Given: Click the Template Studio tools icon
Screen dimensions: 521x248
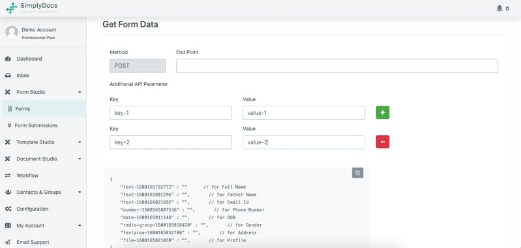Looking at the screenshot, I should (x=8, y=142).
